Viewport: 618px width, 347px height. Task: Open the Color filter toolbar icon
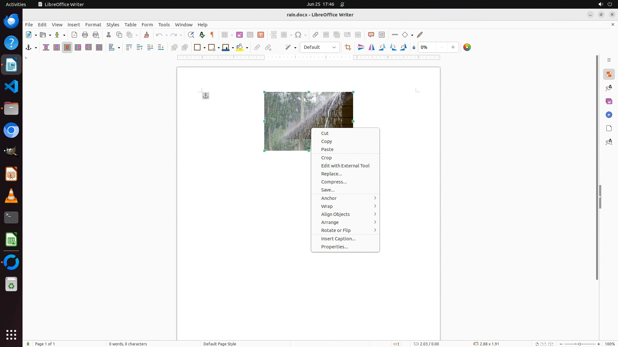467,48
